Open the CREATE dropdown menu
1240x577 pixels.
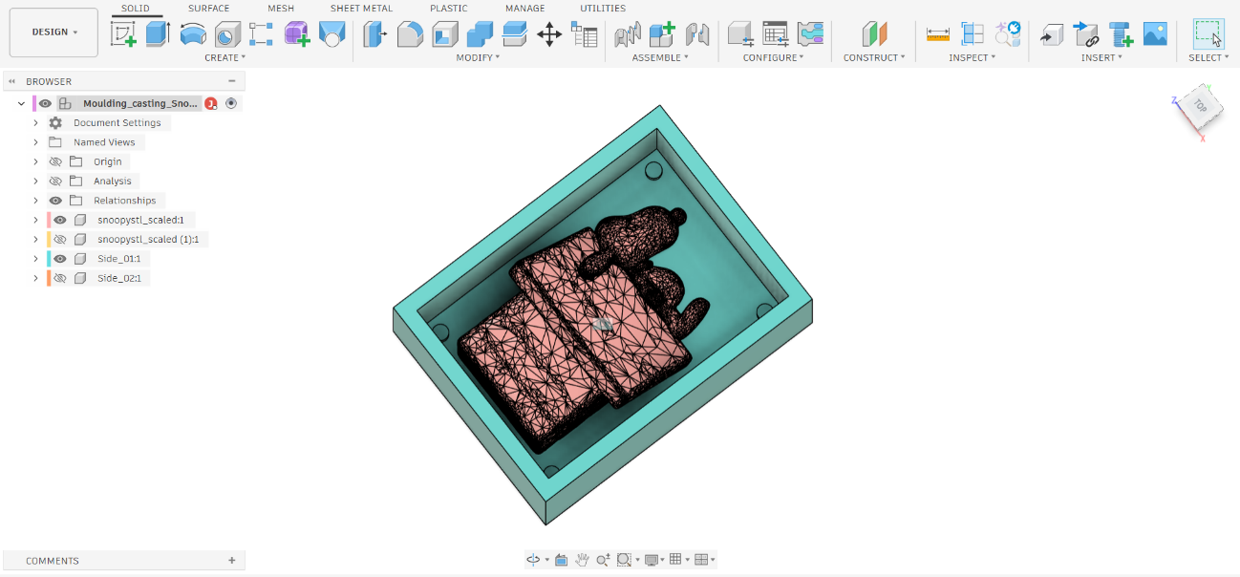(x=225, y=57)
